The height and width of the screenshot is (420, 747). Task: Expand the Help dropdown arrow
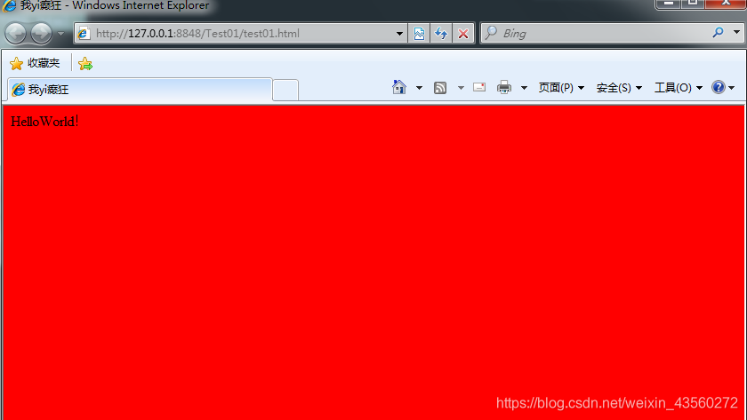point(732,88)
